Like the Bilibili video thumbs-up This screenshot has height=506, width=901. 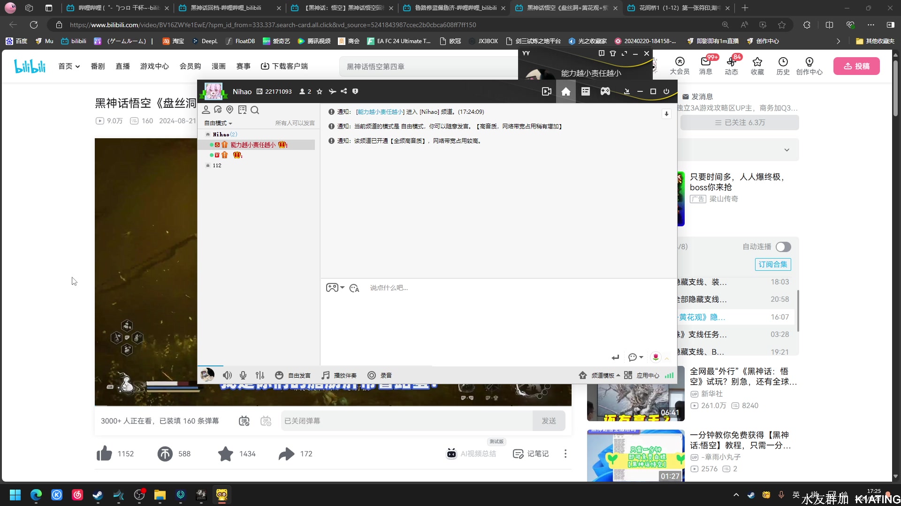tap(104, 454)
